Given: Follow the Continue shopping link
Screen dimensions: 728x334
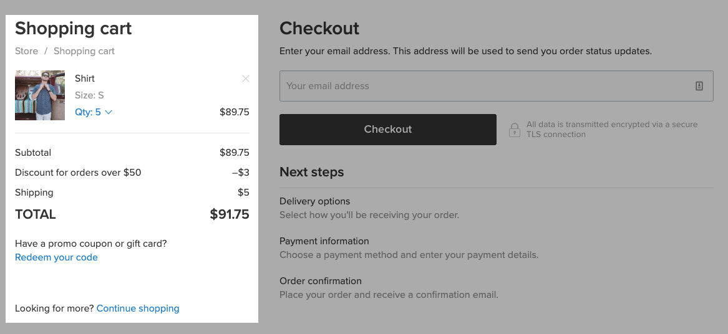Looking at the screenshot, I should tap(138, 308).
